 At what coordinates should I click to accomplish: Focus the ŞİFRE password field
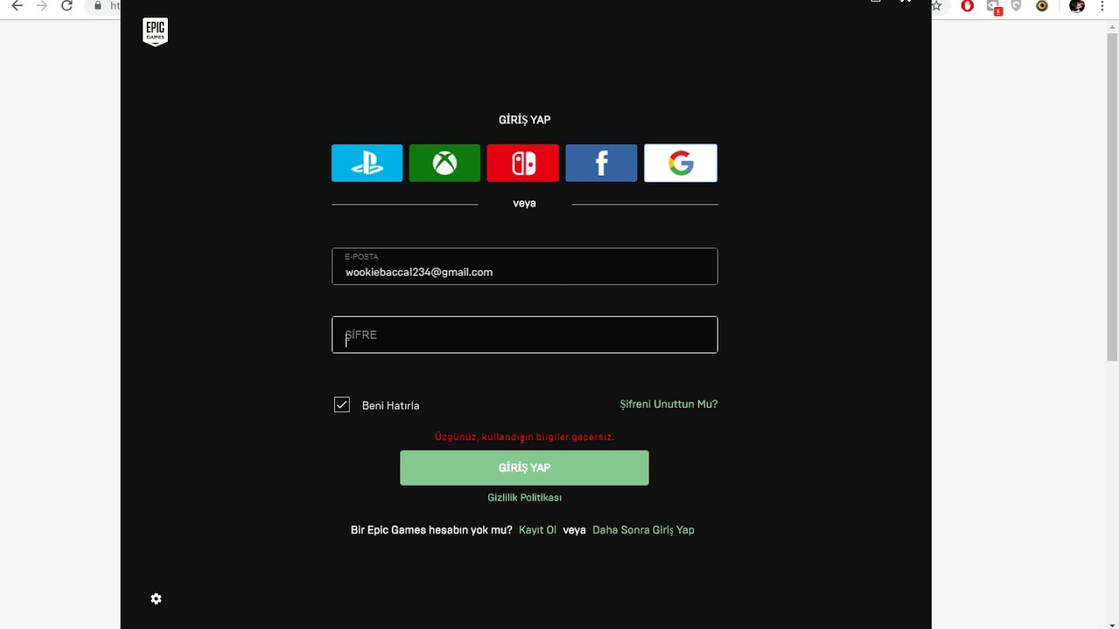tap(525, 335)
